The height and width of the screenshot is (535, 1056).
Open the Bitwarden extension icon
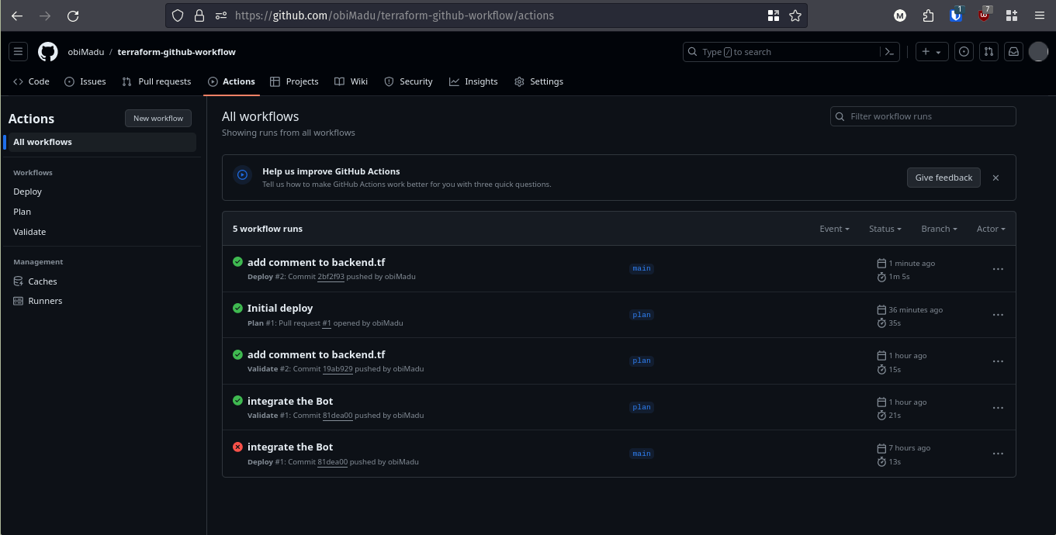coord(956,15)
